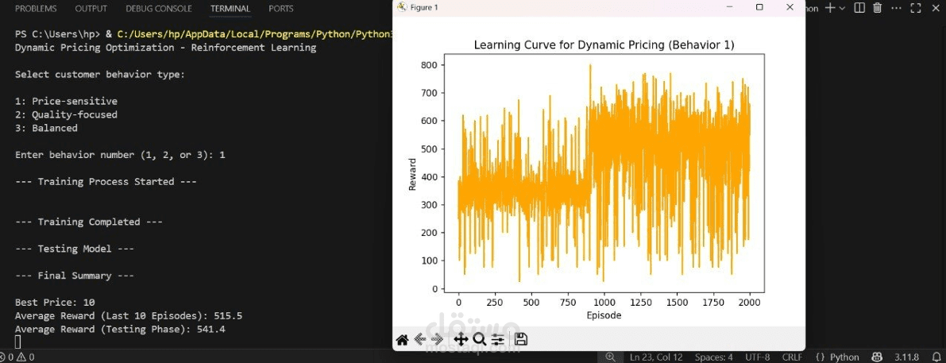Select the Python language mode
This screenshot has width=946, height=363.
pyautogui.click(x=837, y=357)
